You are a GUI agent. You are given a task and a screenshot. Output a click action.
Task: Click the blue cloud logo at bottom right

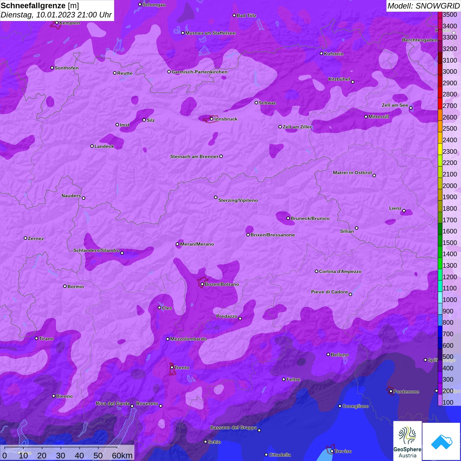[x=441, y=441]
